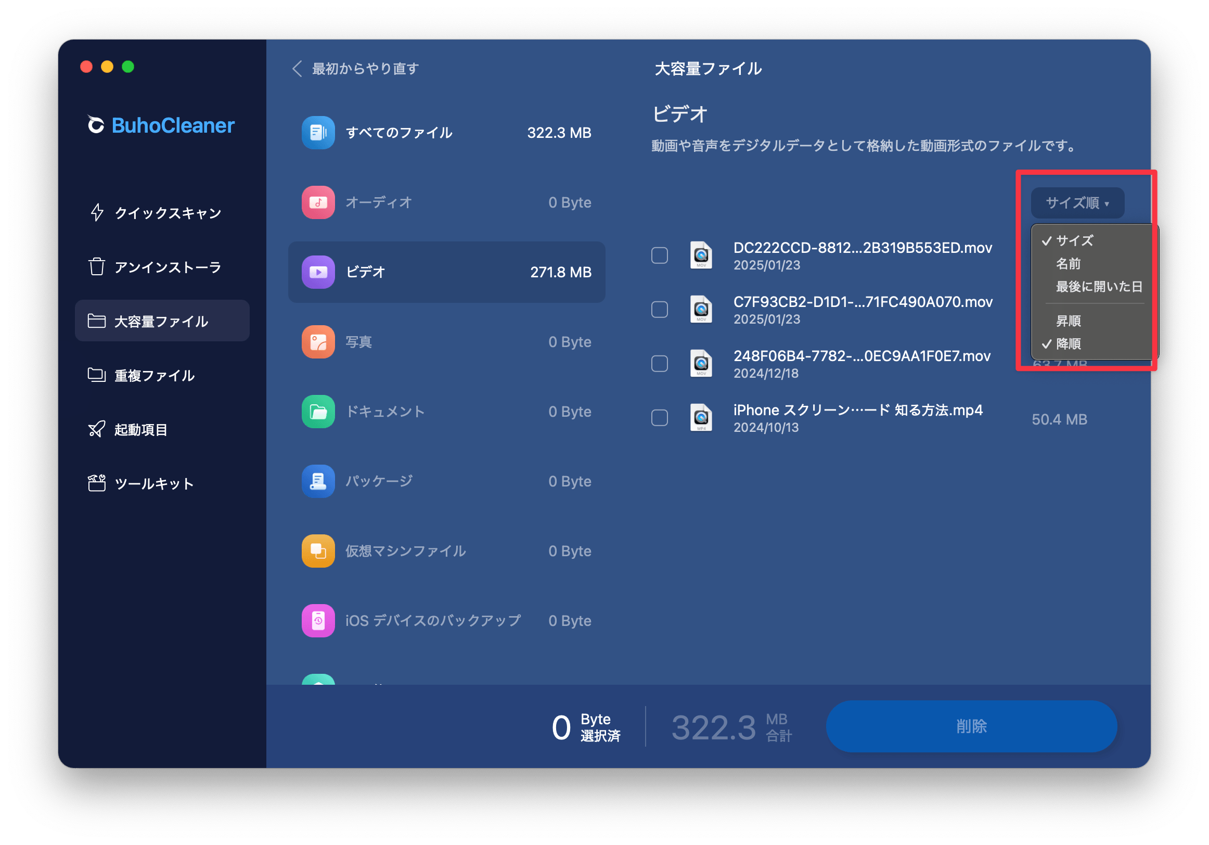Open アンインストーラ in the sidebar
Image resolution: width=1209 pixels, height=845 pixels.
pos(162,266)
